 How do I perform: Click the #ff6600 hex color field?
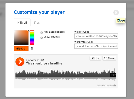click(x=21, y=49)
